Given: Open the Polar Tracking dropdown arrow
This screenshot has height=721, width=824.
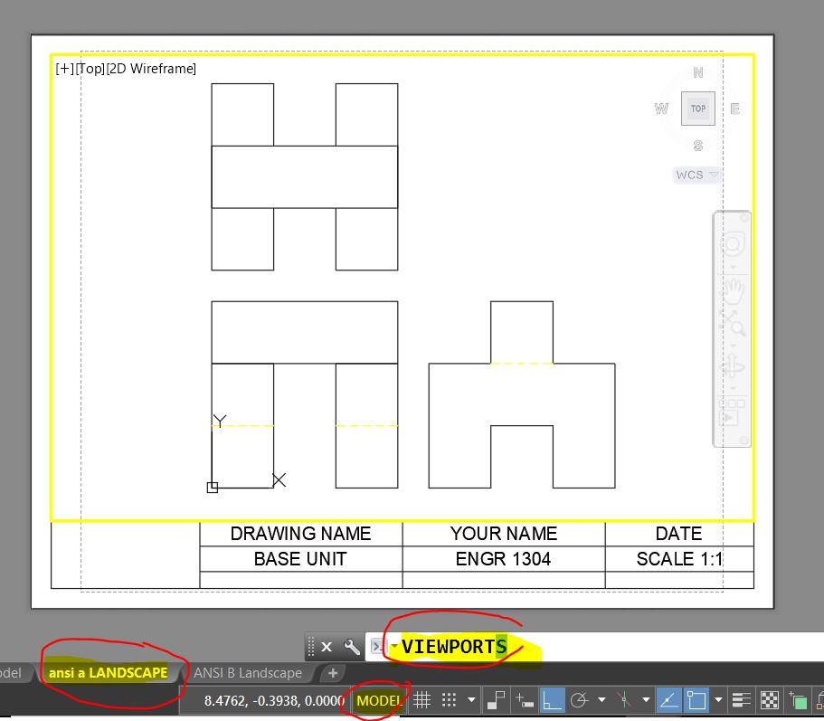Looking at the screenshot, I should point(601,698).
